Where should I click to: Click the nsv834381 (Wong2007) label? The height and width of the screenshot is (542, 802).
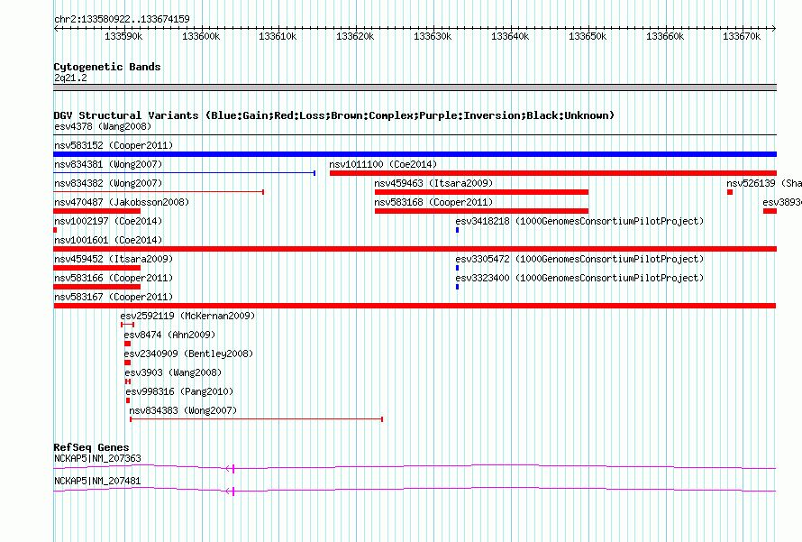(x=108, y=164)
